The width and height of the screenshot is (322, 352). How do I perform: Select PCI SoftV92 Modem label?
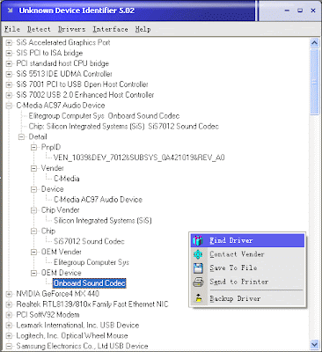[x=48, y=315]
